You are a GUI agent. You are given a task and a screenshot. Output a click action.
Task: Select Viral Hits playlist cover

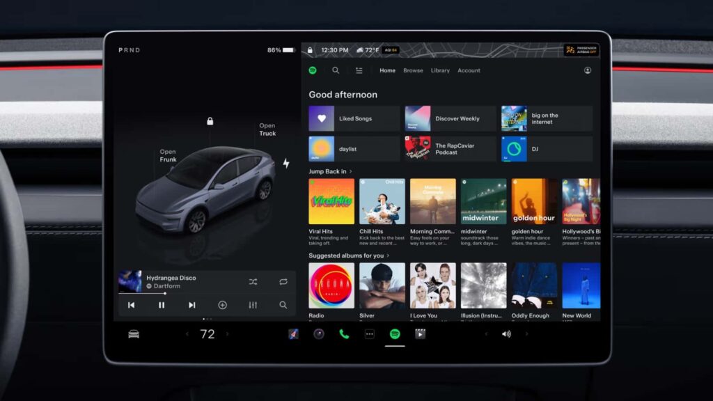click(x=331, y=201)
